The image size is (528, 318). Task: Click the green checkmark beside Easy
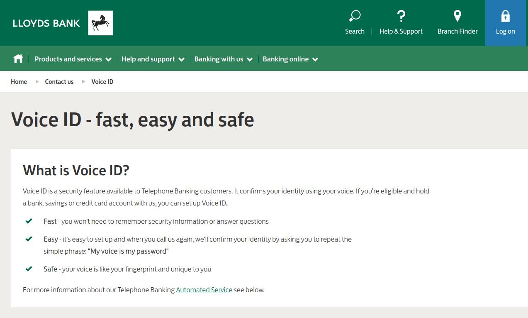[29, 239]
